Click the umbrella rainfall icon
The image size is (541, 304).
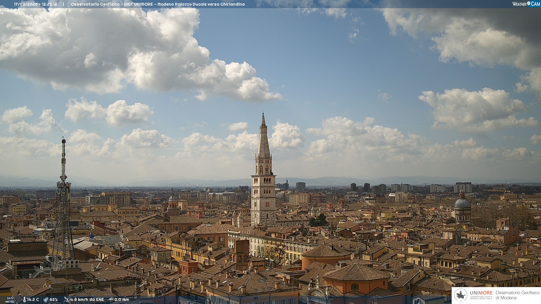click(111, 300)
